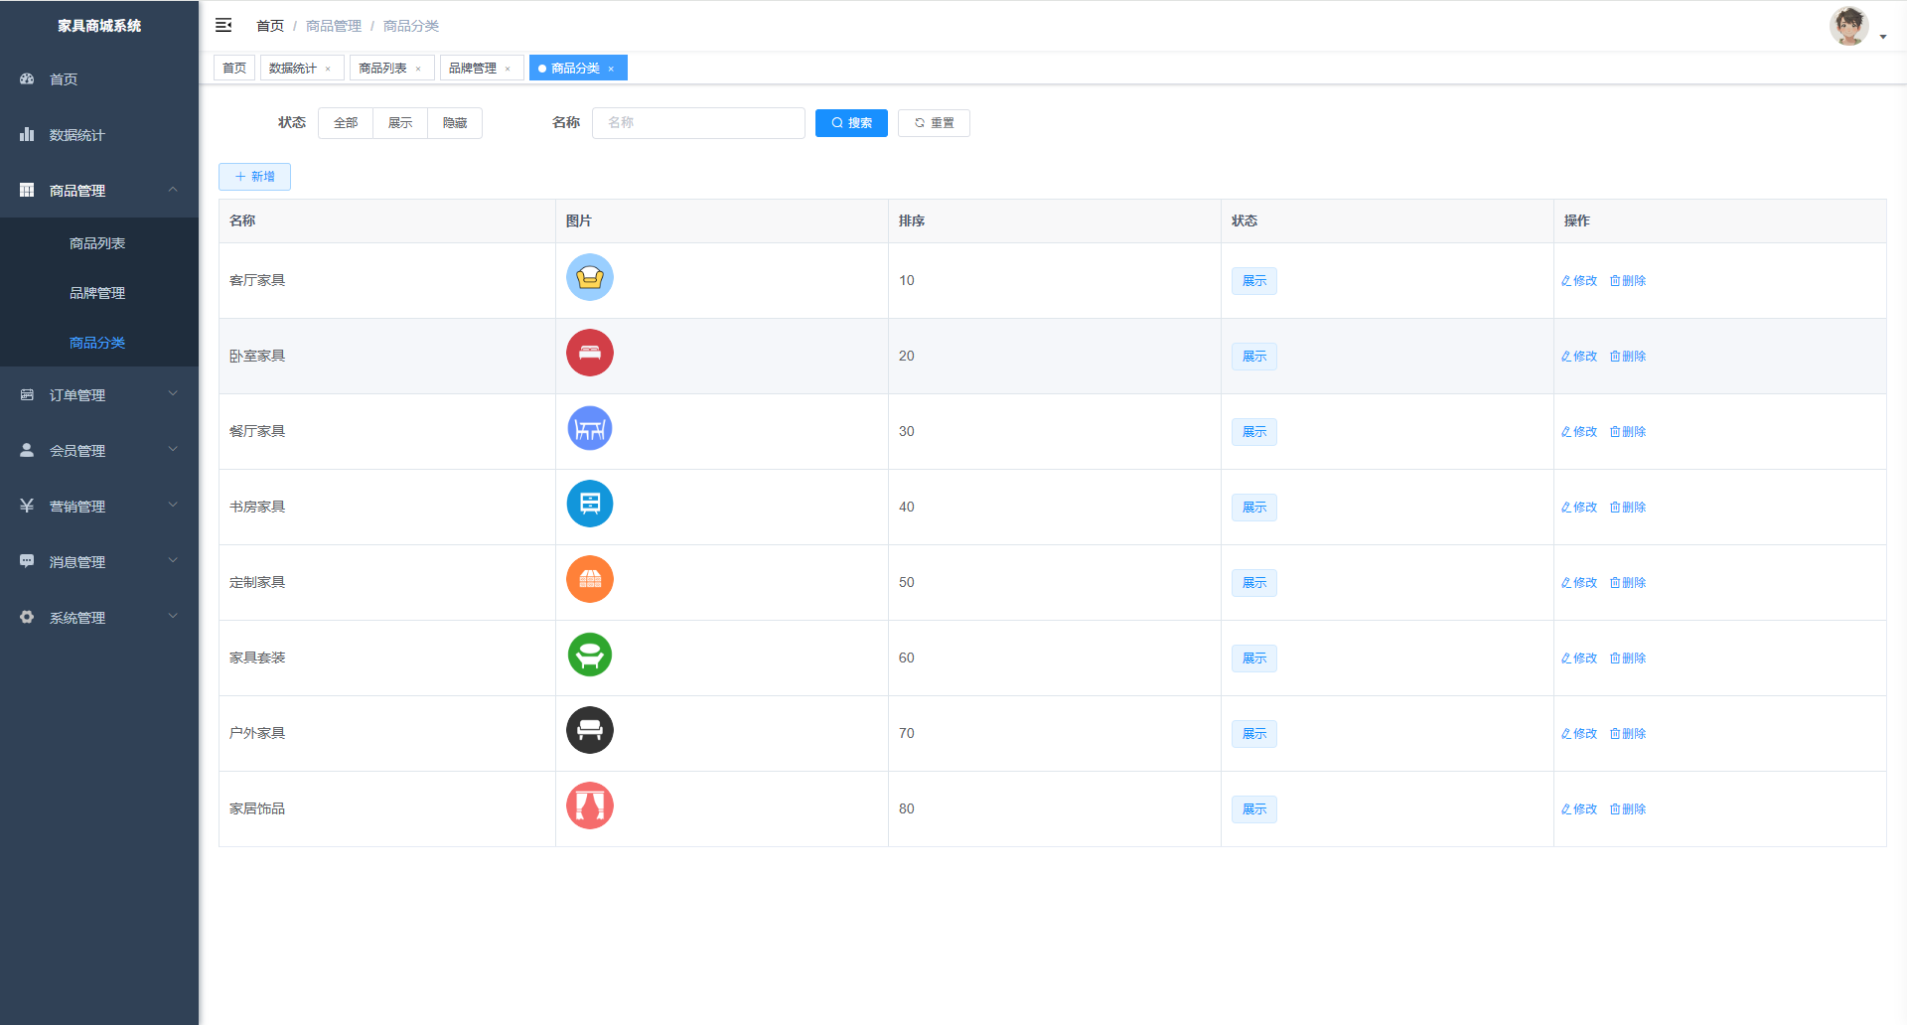Go to 商品列表 in the sidebar

[97, 243]
